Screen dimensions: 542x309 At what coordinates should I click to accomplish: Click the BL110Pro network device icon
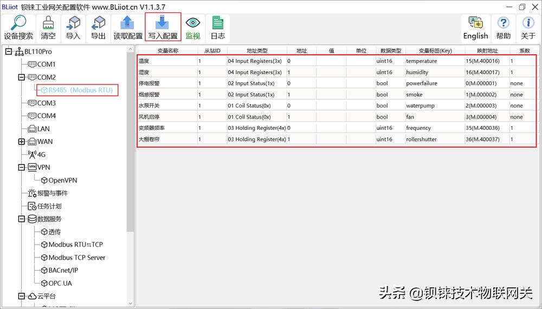(20, 52)
